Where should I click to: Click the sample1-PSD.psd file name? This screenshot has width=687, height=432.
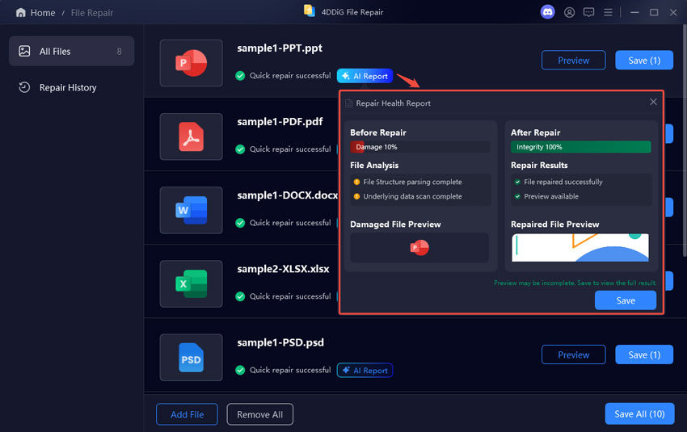280,342
